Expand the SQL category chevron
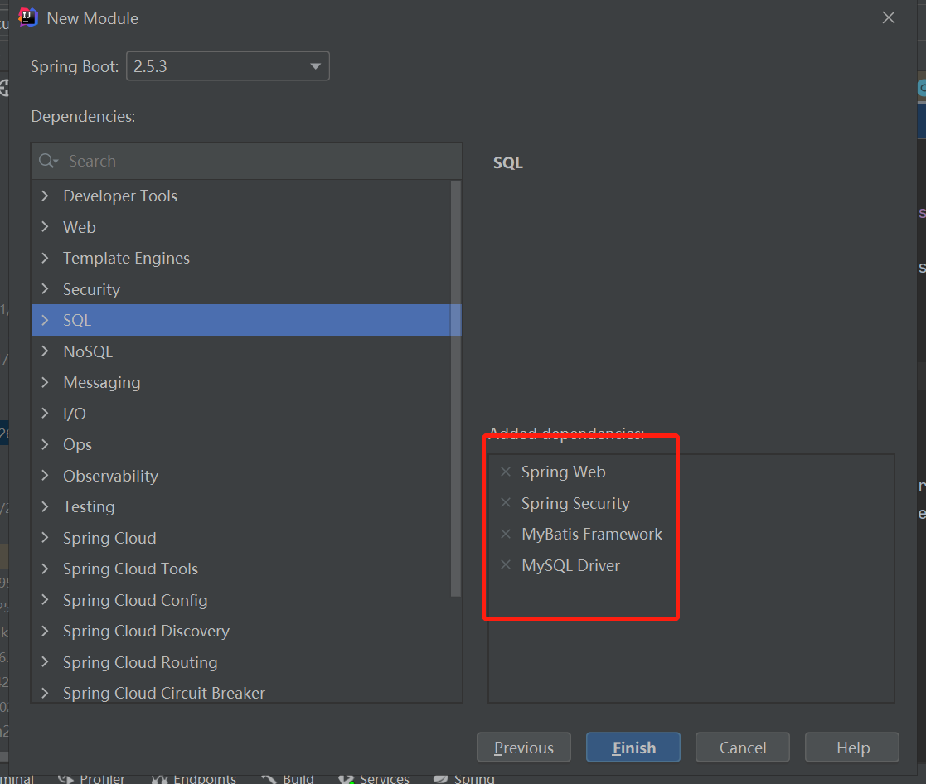926x784 pixels. pyautogui.click(x=45, y=320)
